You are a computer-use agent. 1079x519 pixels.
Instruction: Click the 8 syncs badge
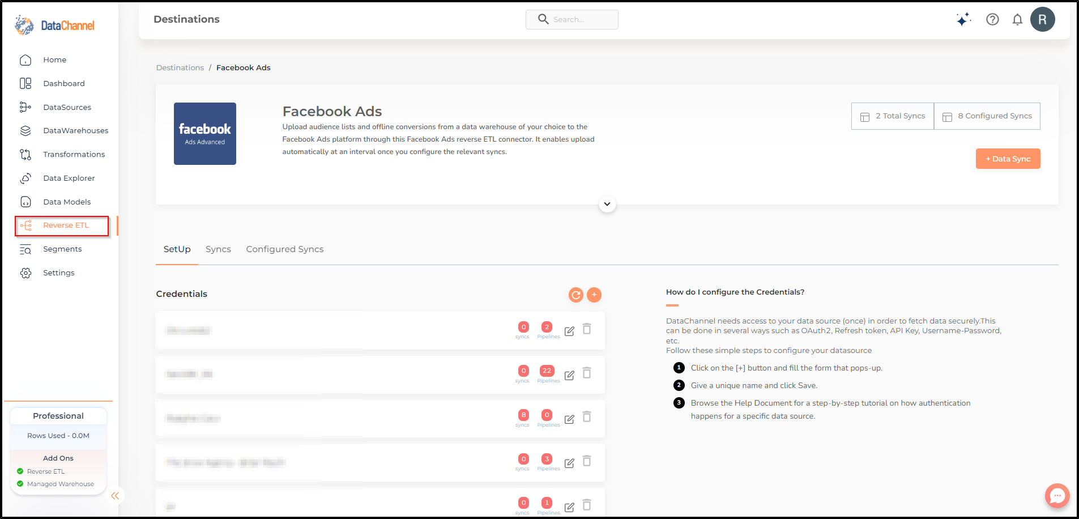(x=524, y=415)
